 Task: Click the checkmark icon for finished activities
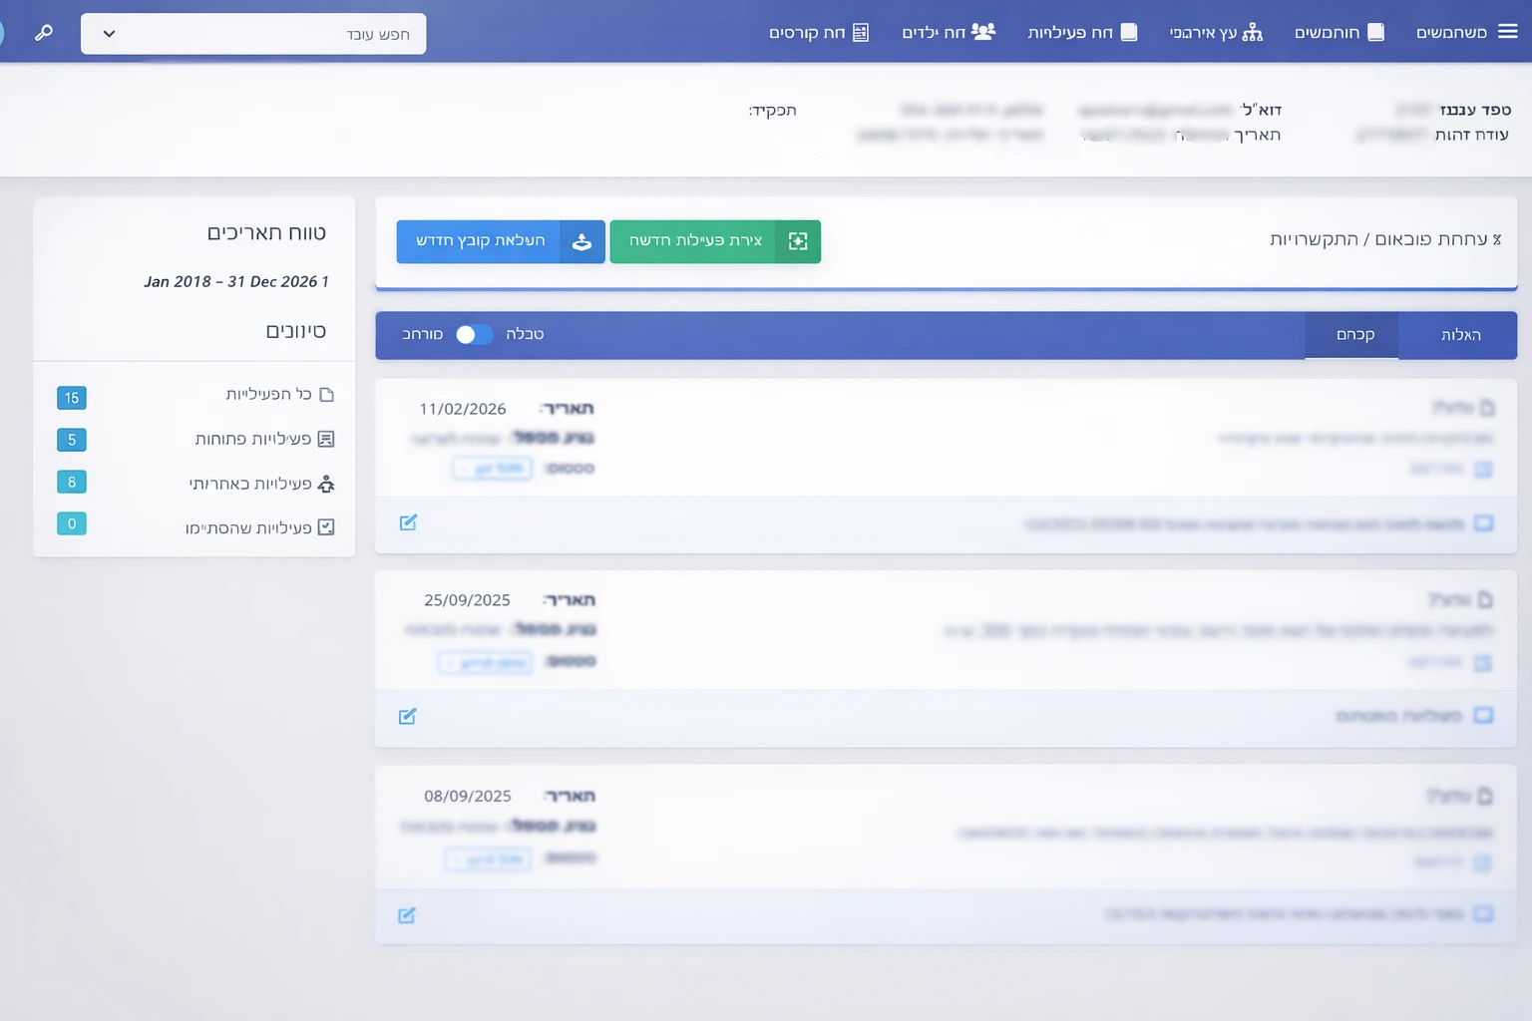(x=326, y=527)
